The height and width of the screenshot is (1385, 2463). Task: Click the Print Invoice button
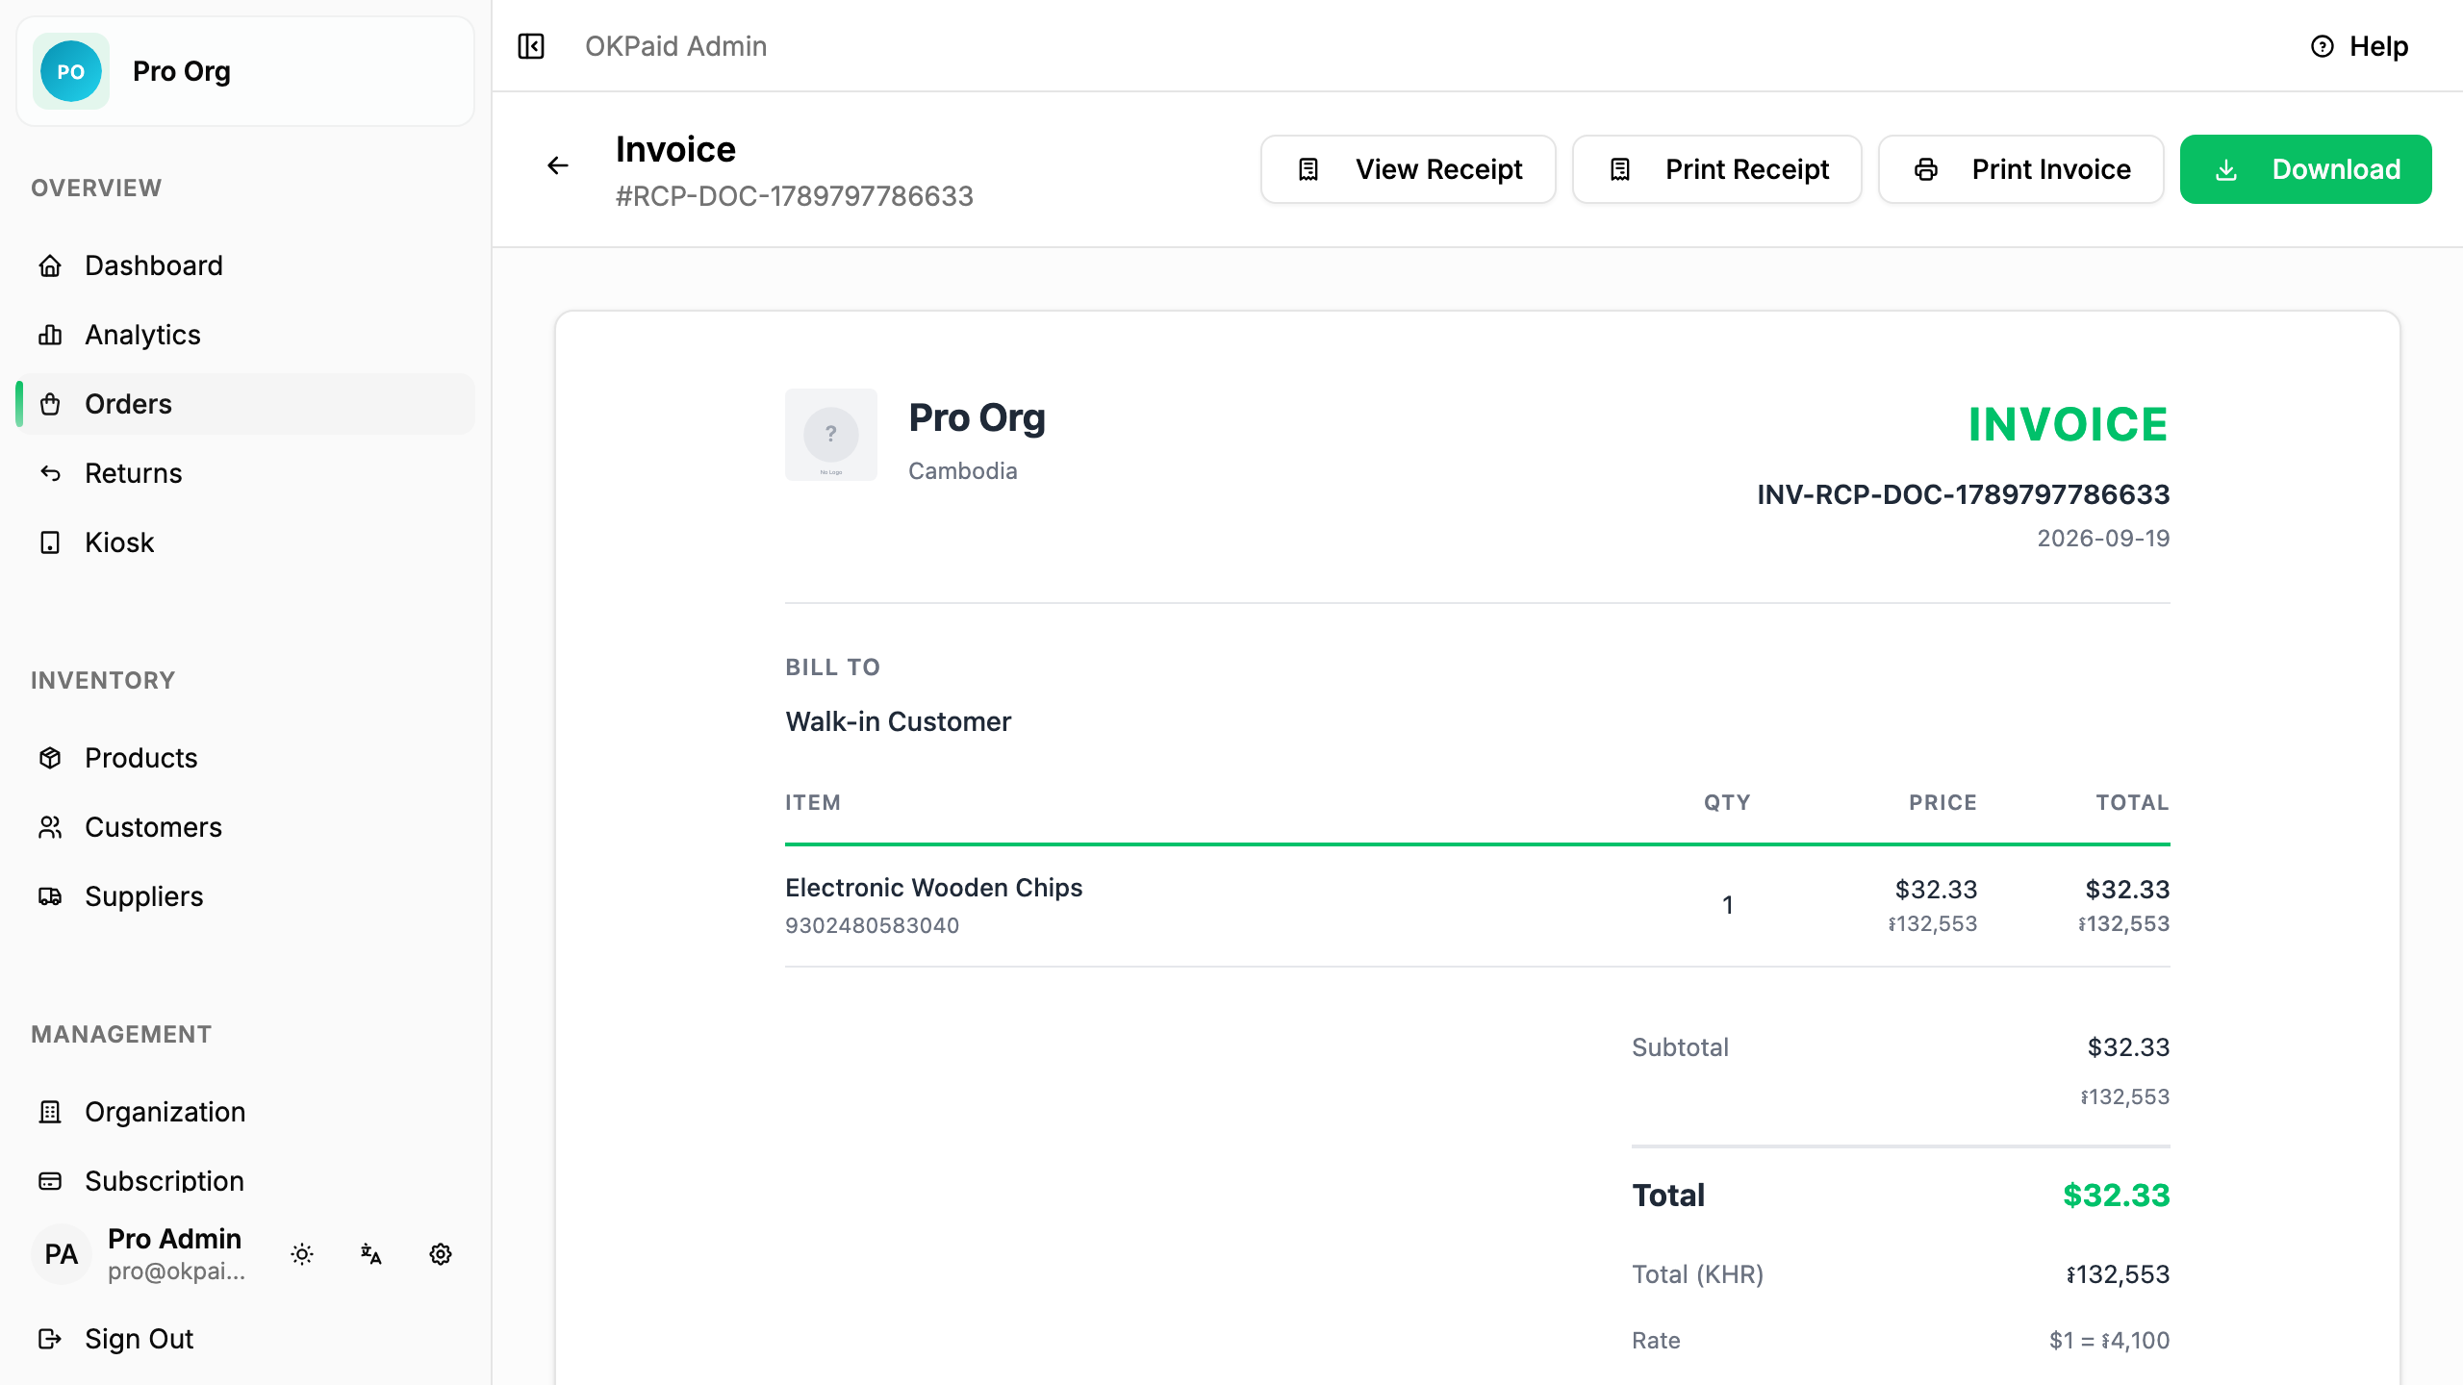tap(2021, 169)
